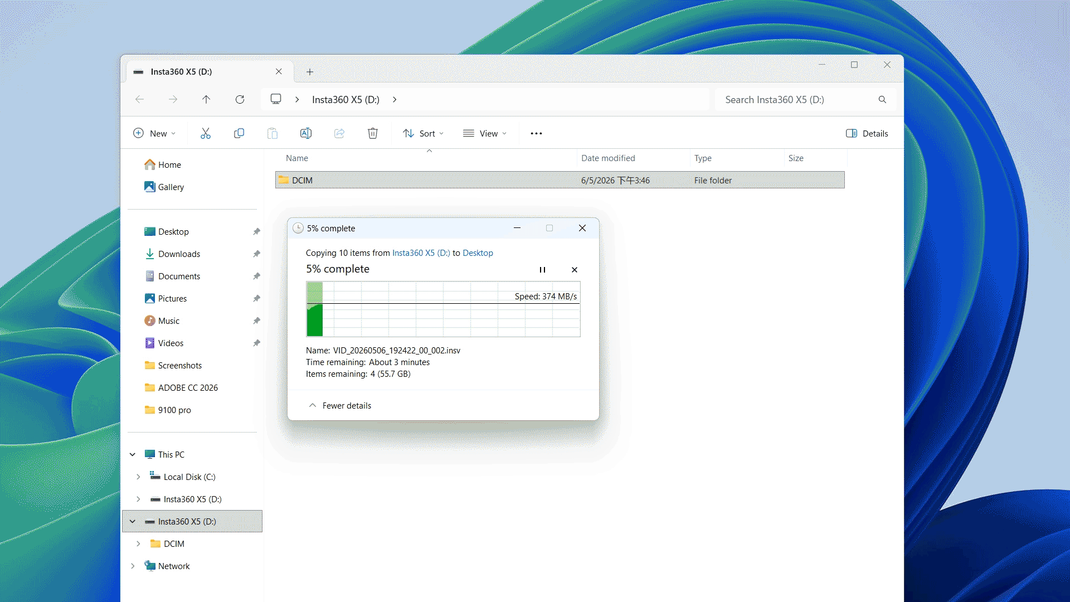Open Desktop in navigation pane
1070x602 pixels.
click(x=166, y=231)
